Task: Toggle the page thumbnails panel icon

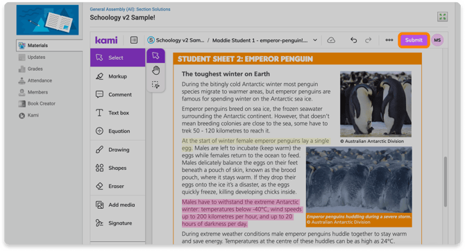Action: (134, 40)
